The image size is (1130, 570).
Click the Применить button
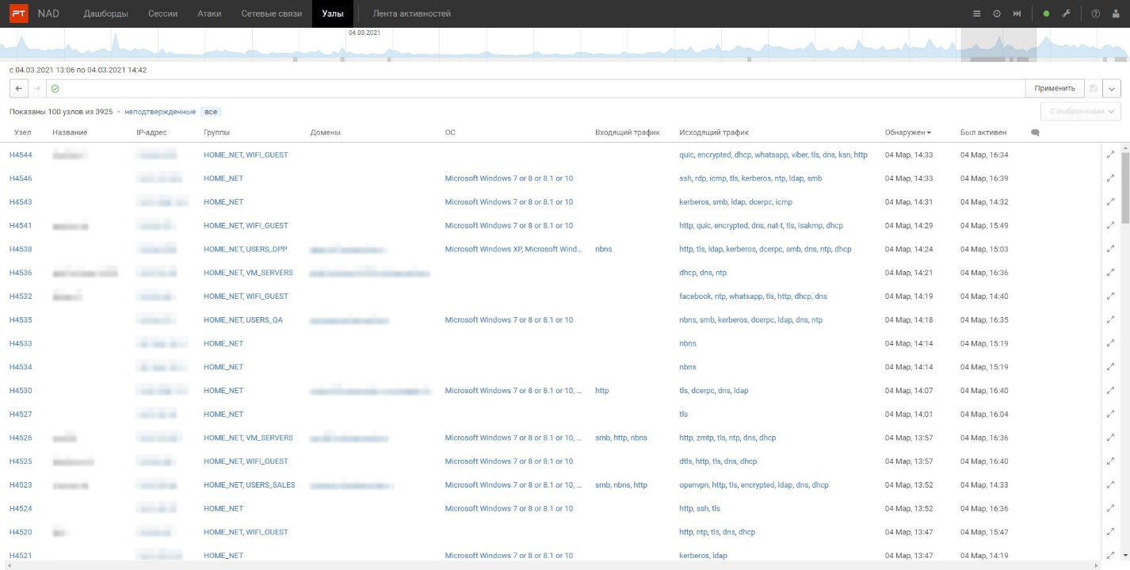[x=1055, y=88]
